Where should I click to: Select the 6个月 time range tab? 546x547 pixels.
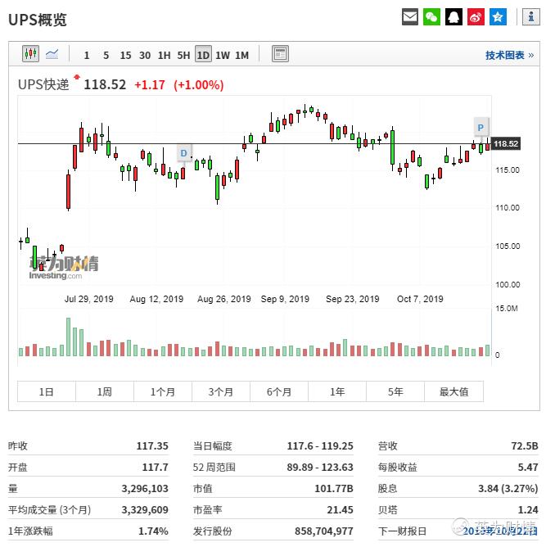click(279, 391)
